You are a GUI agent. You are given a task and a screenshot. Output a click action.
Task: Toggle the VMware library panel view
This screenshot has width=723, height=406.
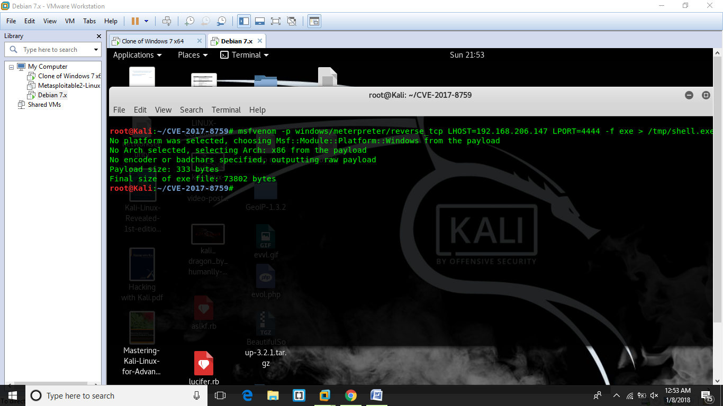tap(244, 21)
